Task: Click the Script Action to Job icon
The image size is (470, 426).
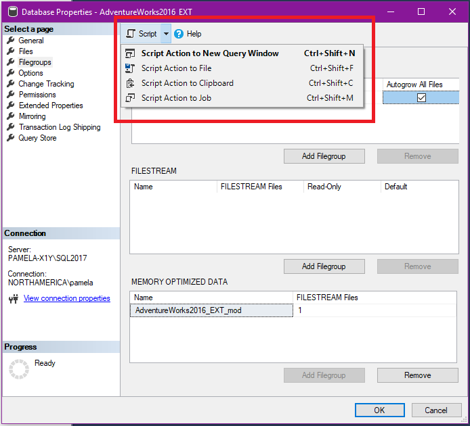Action: [130, 98]
